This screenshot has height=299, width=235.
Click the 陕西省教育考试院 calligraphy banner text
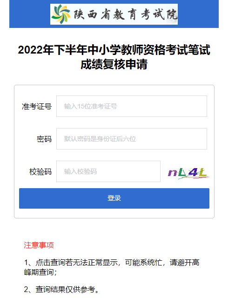tap(125, 14)
